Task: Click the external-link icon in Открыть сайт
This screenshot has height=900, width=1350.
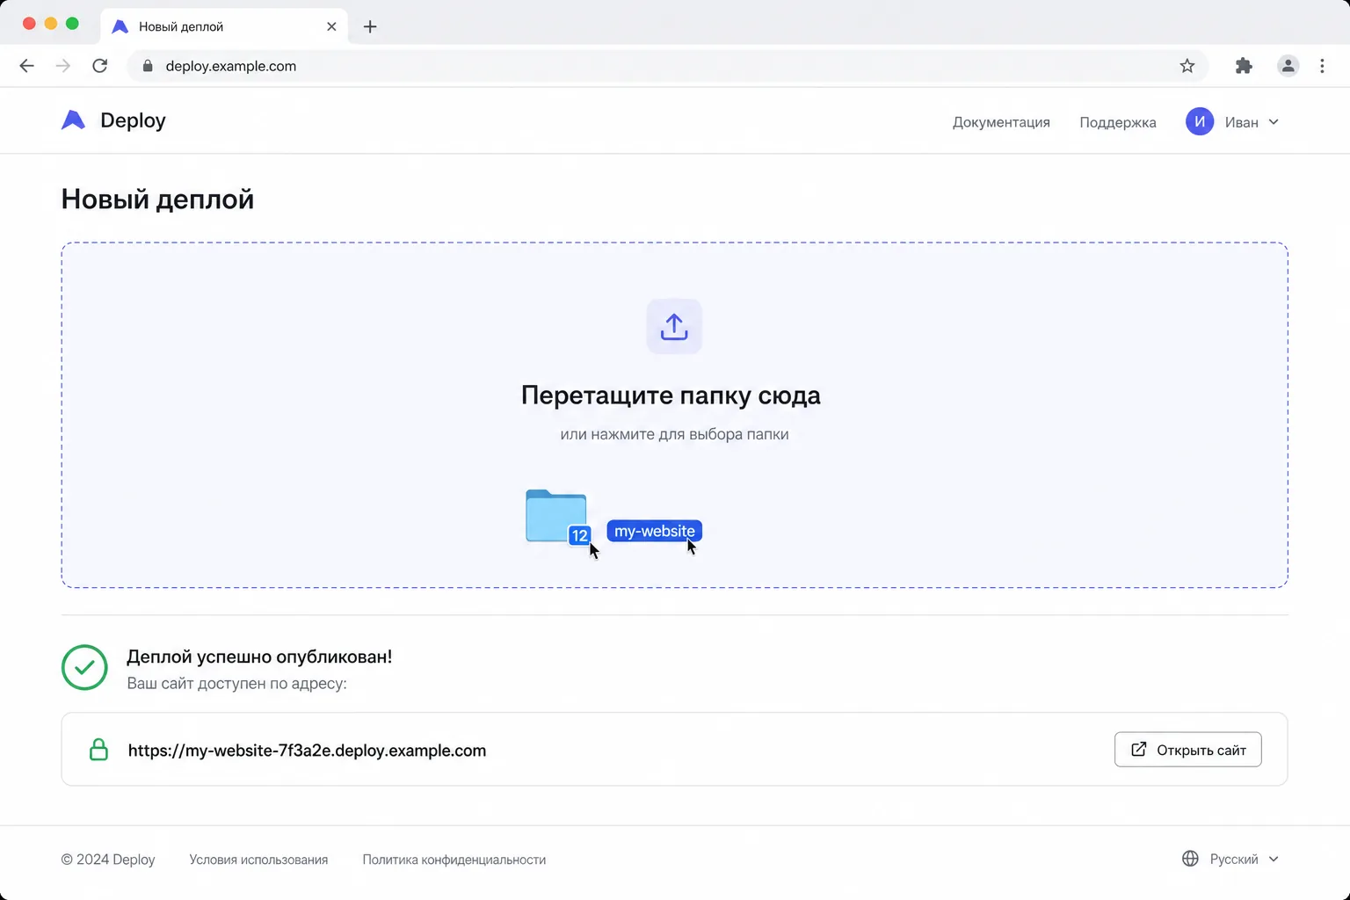Action: point(1138,749)
